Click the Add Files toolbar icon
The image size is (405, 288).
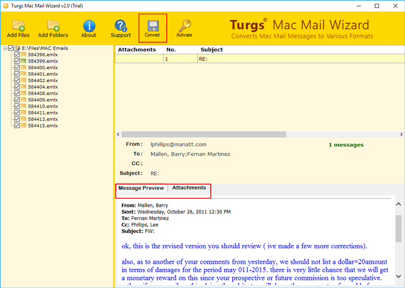pos(18,25)
